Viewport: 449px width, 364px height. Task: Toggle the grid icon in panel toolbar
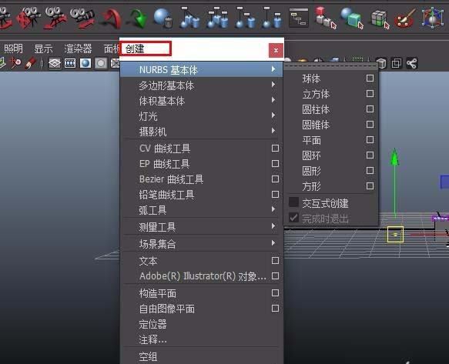pyautogui.click(x=55, y=63)
